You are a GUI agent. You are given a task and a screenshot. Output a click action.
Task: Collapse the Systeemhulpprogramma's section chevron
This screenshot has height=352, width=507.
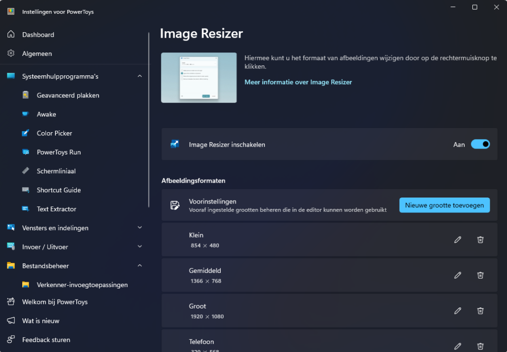coord(140,76)
